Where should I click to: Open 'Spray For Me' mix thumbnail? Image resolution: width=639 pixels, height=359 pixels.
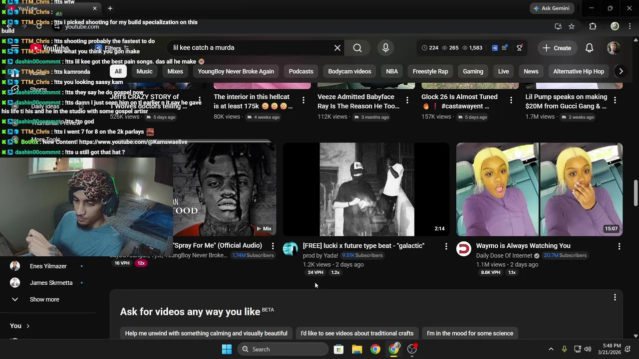click(225, 189)
